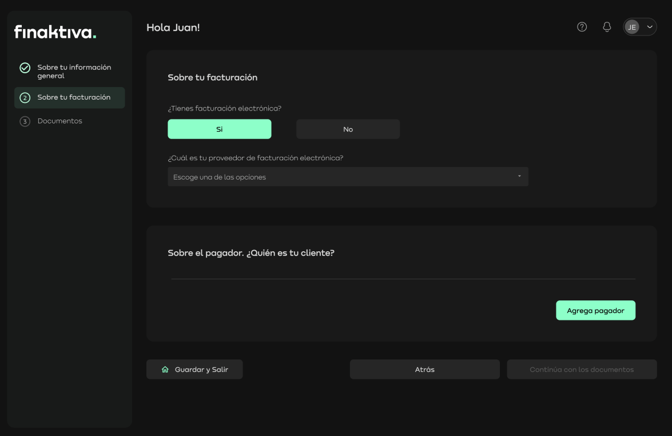Click the completed step checkmark icon

coord(25,68)
